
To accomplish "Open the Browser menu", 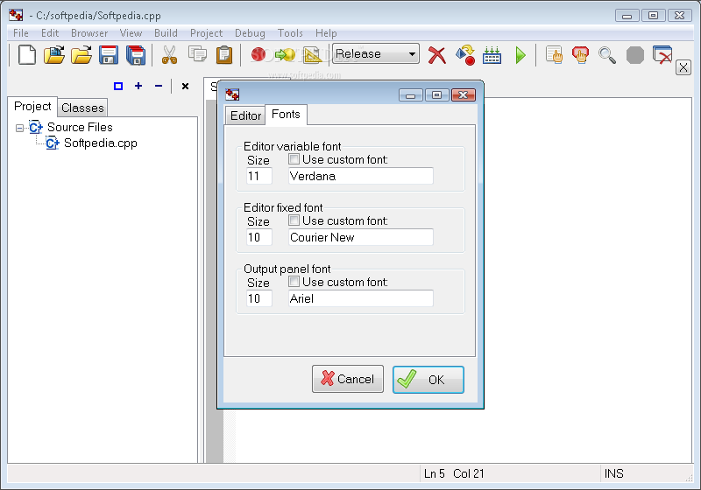I will [89, 33].
